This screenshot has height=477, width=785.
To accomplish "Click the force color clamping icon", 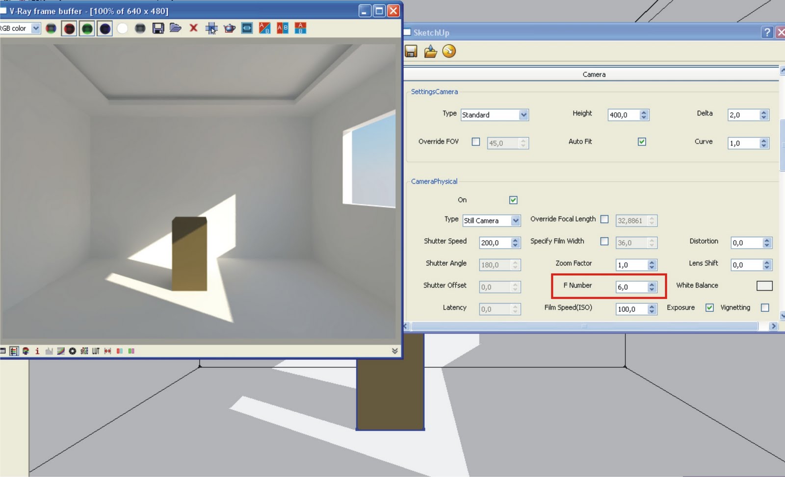I will (26, 351).
